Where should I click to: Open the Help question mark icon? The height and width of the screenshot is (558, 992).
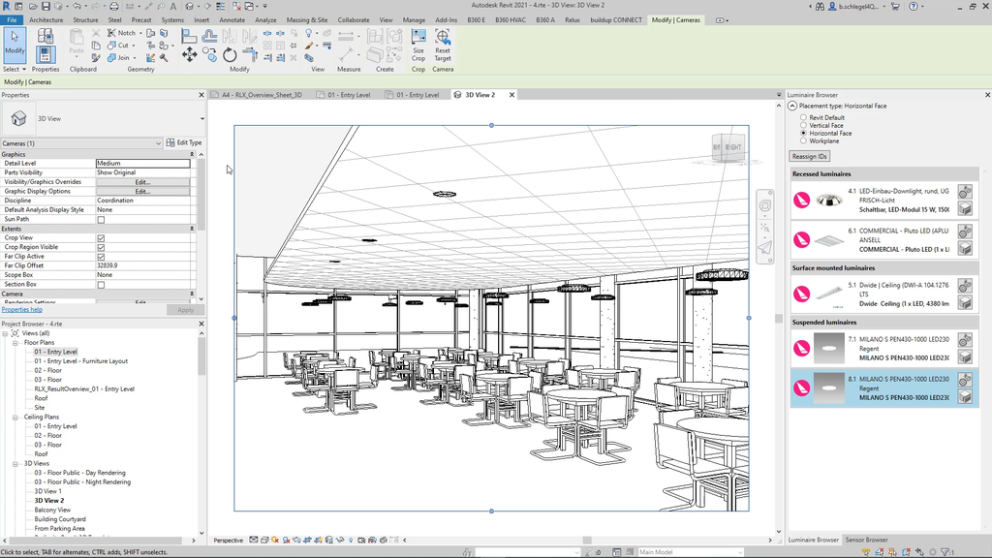coord(913,6)
